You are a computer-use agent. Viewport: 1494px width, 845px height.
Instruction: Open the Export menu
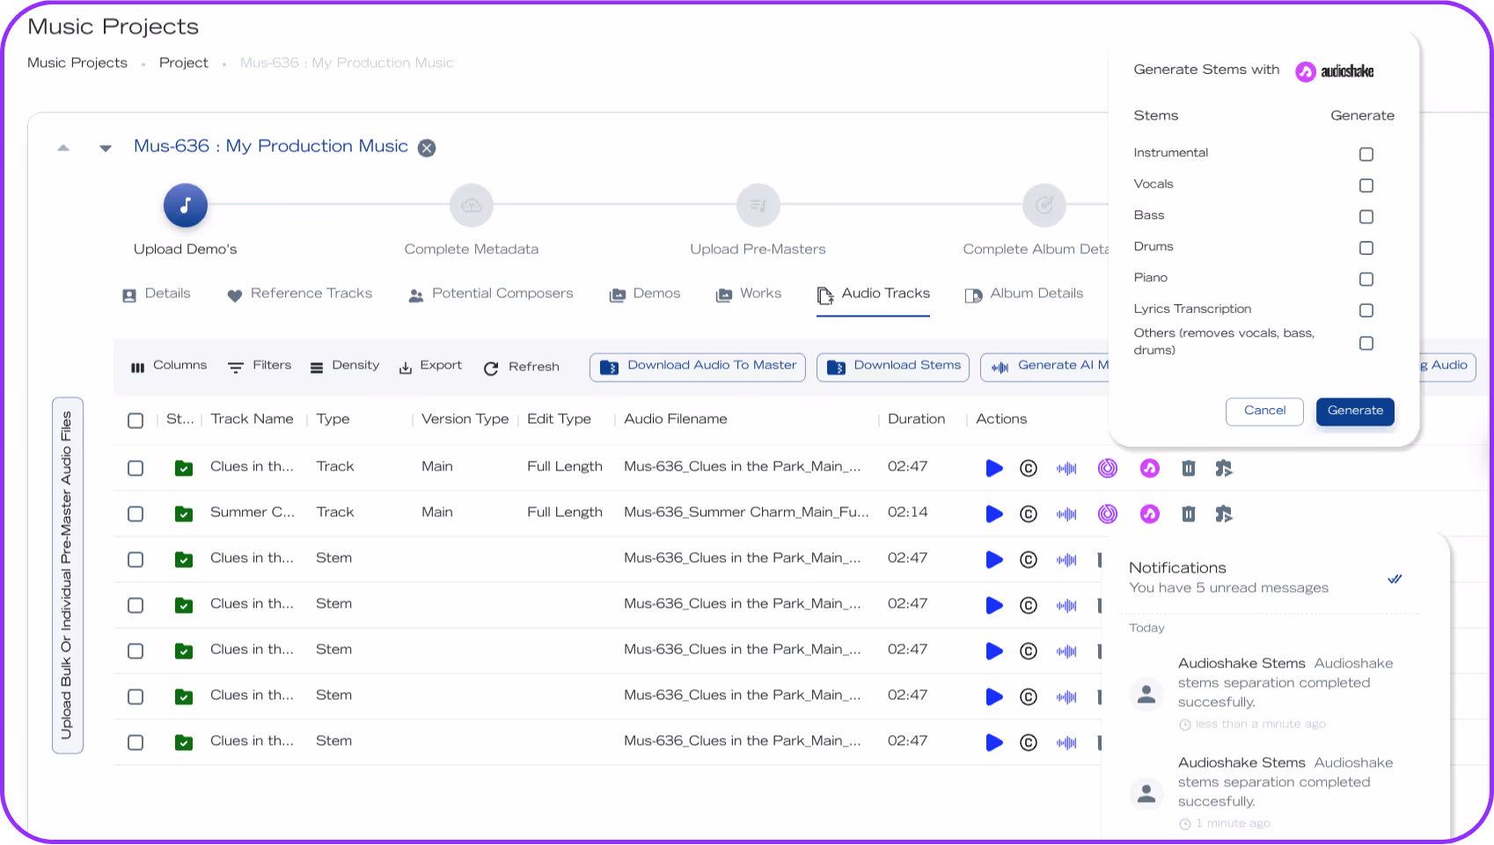click(430, 366)
